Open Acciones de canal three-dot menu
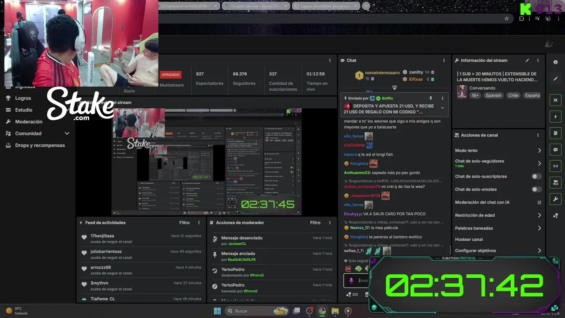 pos(538,135)
